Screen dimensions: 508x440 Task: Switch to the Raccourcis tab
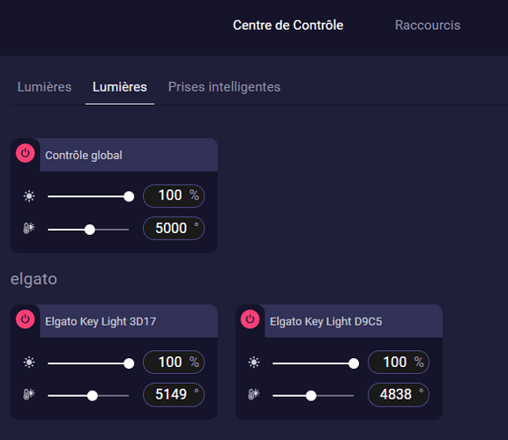[x=428, y=26]
